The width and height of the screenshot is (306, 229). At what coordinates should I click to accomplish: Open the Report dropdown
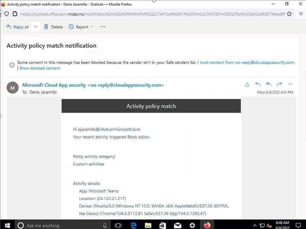[81, 27]
